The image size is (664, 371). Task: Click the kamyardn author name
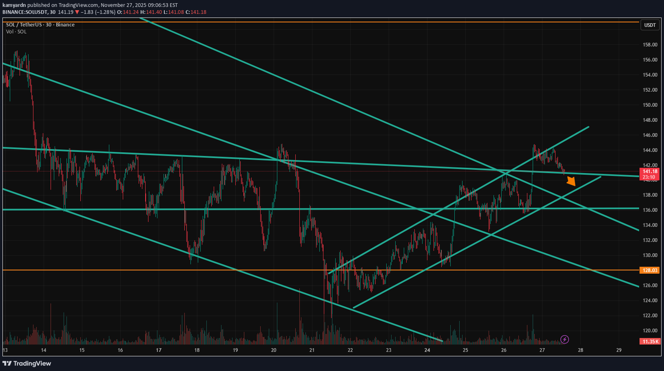(x=14, y=5)
